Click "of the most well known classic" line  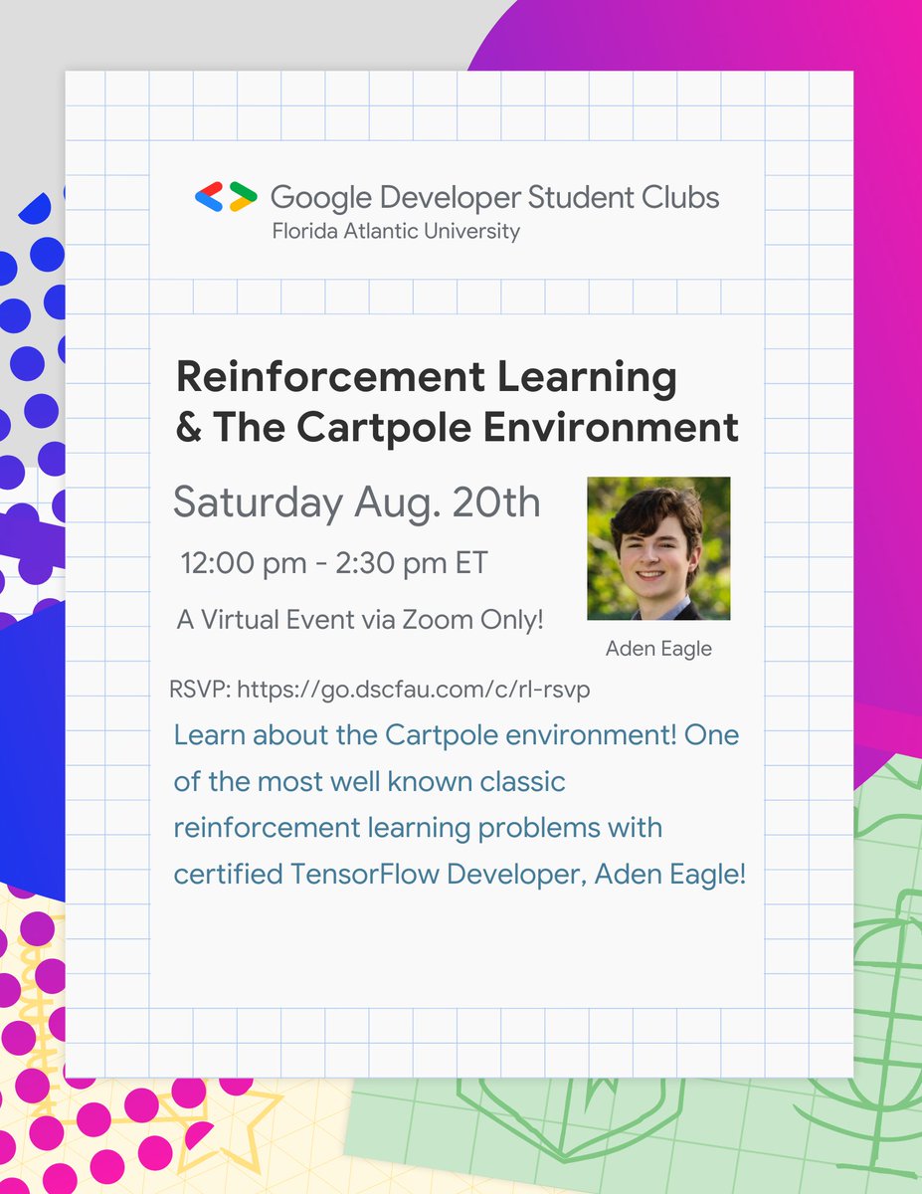click(369, 783)
